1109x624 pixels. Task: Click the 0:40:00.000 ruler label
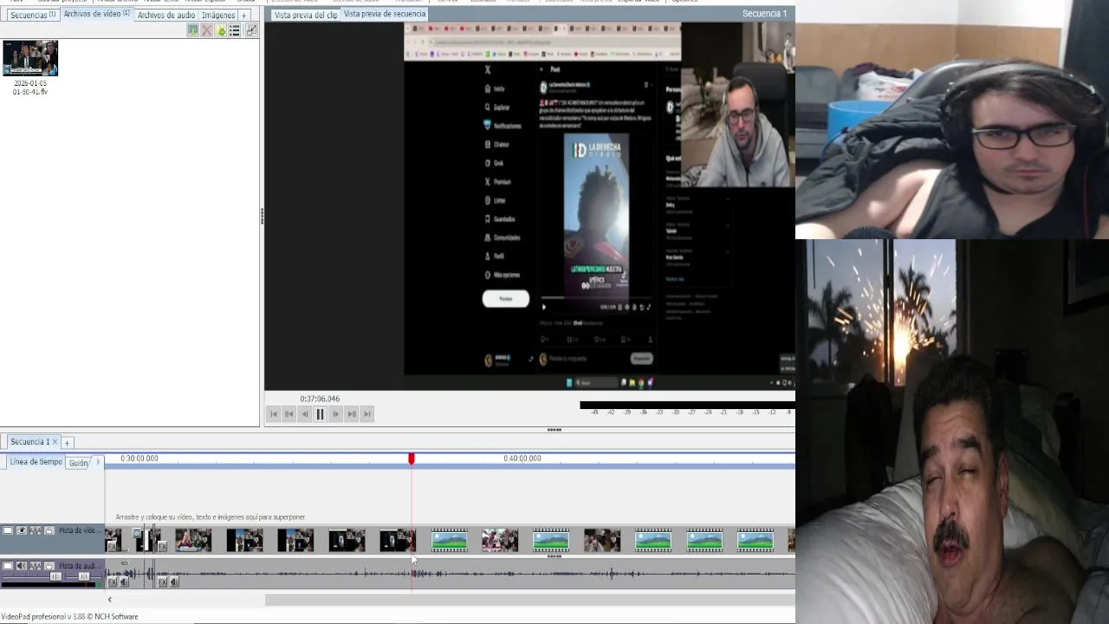522,458
